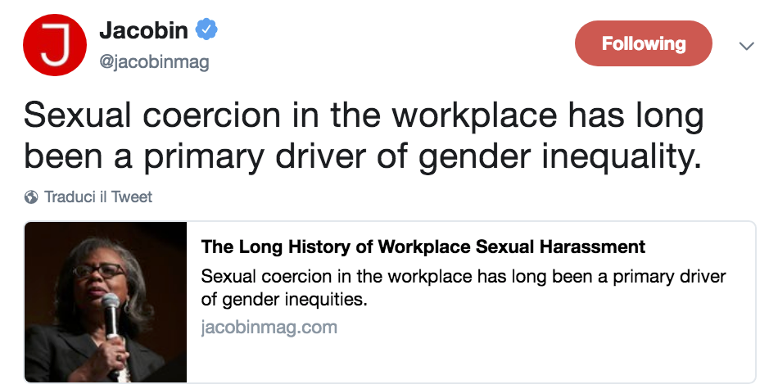
Task: Open the tweet options chevron menu
Action: (x=745, y=46)
